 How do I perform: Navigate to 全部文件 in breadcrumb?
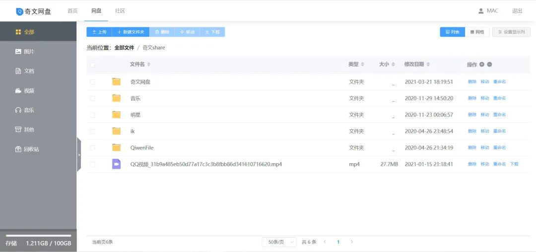pyautogui.click(x=124, y=48)
